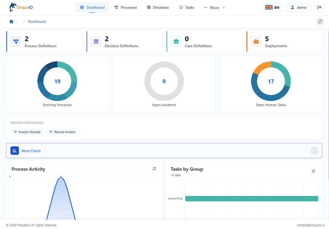The height and width of the screenshot is (229, 329).
Task: Click the 19 Running Processes count
Action: click(57, 81)
